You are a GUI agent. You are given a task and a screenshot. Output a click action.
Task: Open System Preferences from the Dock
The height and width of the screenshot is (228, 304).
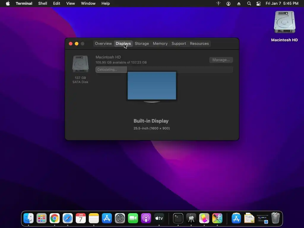pos(120,218)
